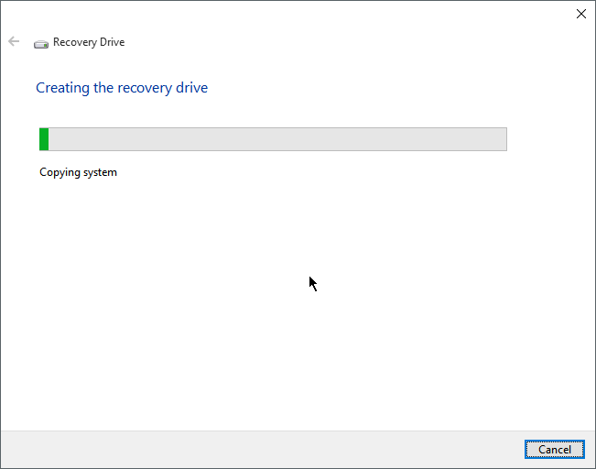Screen dimensions: 596x469
Task: Click the gray footer bar left of Cancel
Action: [x=256, y=449]
